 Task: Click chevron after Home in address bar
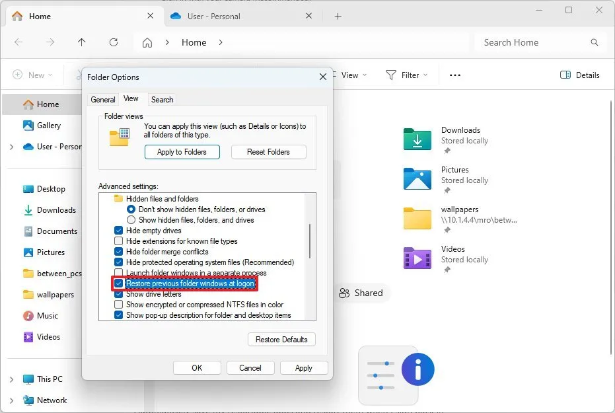tap(221, 42)
